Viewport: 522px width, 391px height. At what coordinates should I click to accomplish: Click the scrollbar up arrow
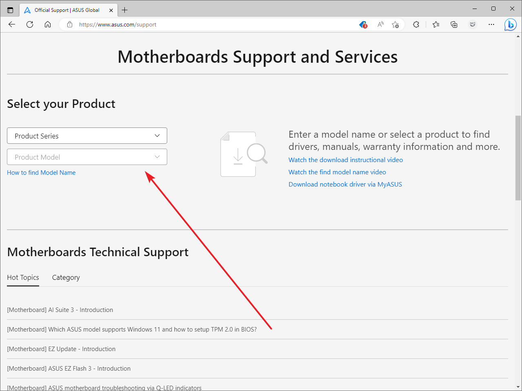click(518, 36)
